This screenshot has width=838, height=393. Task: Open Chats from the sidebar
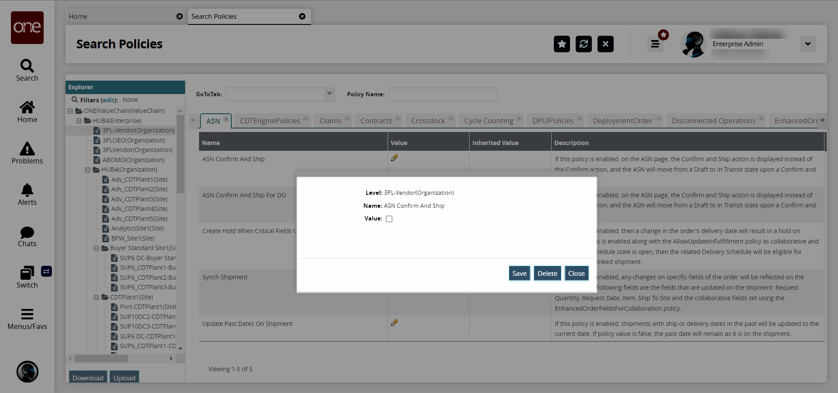click(27, 232)
